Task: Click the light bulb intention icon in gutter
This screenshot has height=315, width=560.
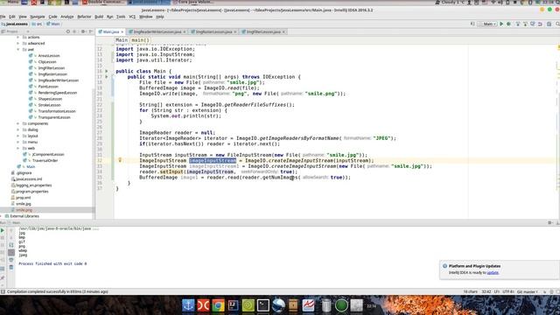Action: [x=120, y=160]
